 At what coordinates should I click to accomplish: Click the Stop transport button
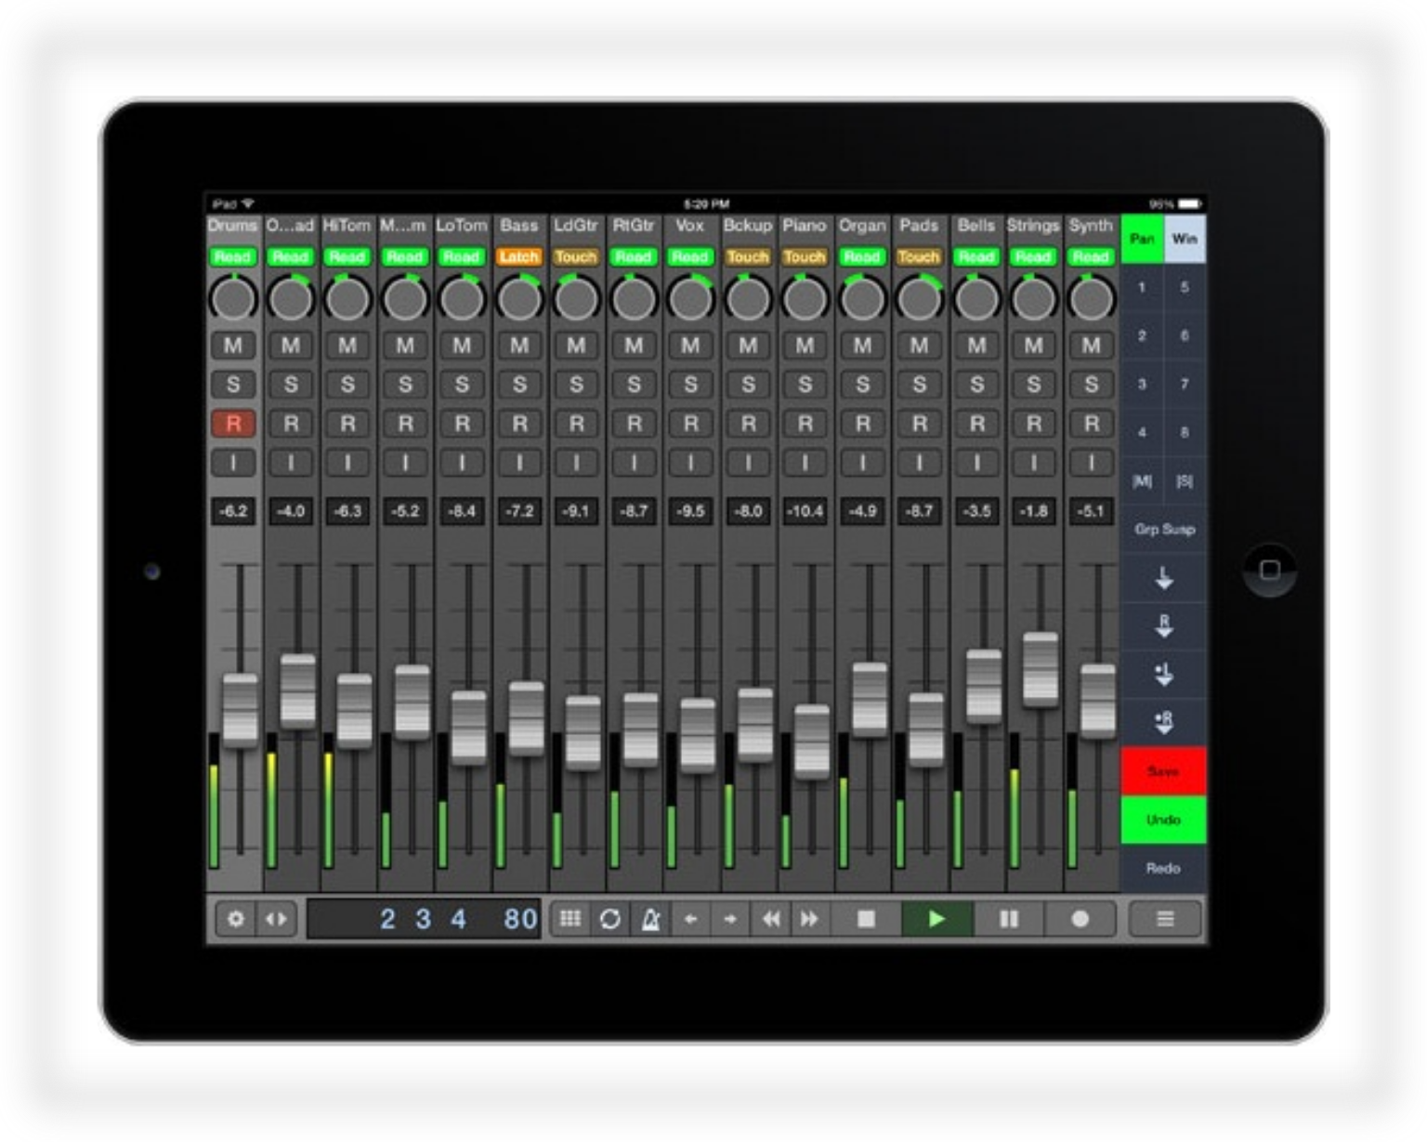866,919
